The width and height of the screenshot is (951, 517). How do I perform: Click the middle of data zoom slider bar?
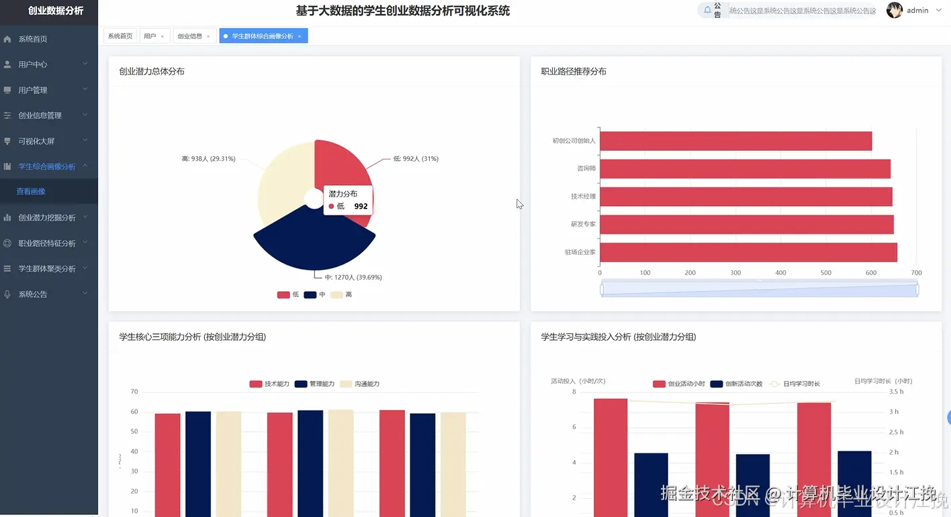point(760,290)
